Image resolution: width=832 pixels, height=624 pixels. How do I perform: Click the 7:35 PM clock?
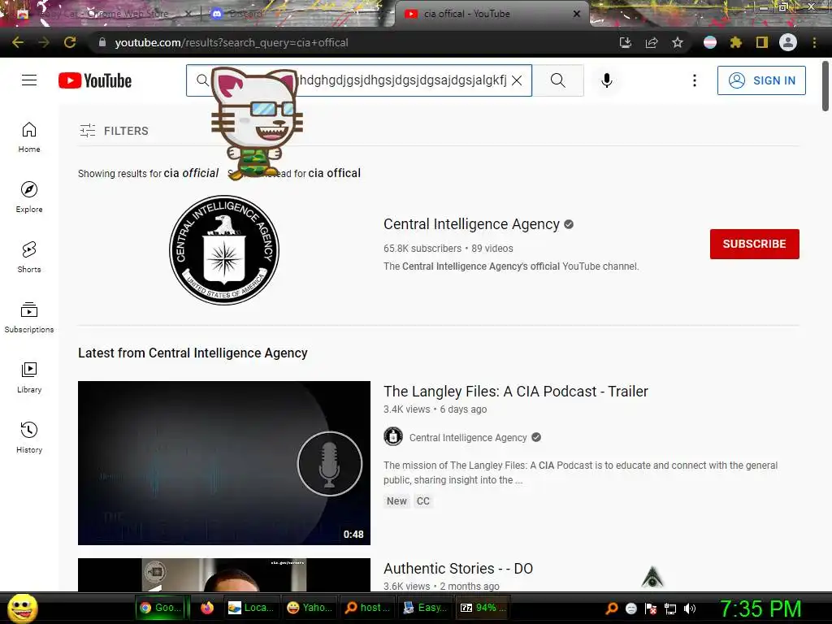coord(760,609)
